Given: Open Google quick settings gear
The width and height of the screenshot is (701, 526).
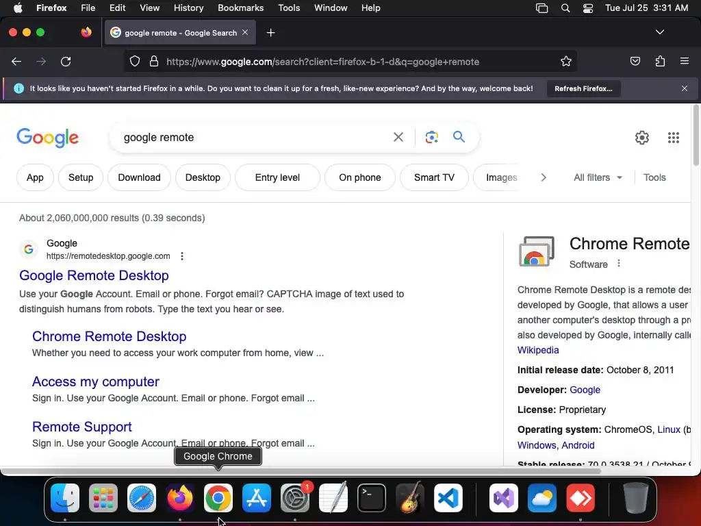Looking at the screenshot, I should (642, 137).
